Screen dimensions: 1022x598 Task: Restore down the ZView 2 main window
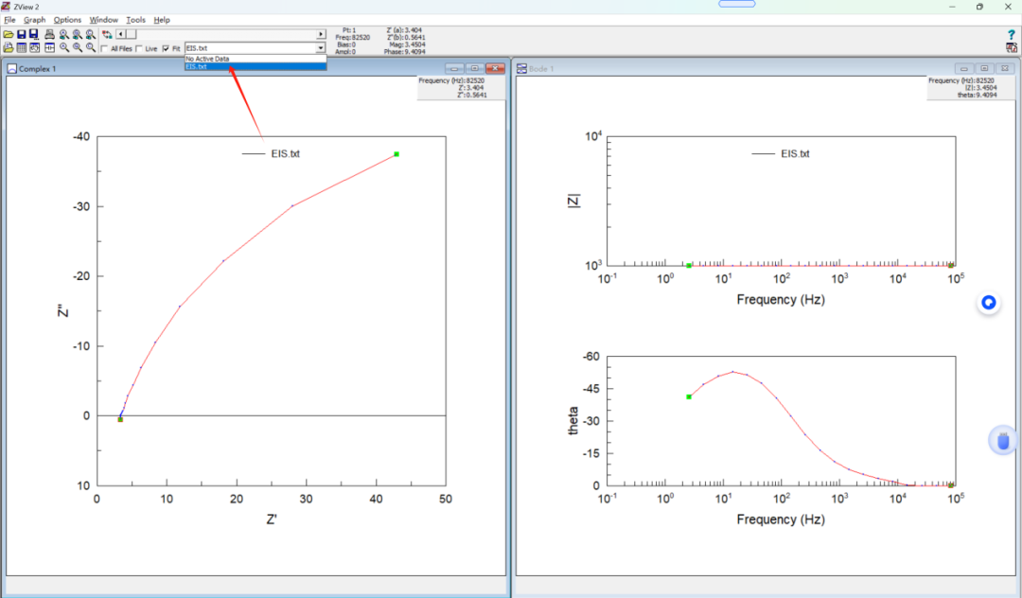[979, 7]
